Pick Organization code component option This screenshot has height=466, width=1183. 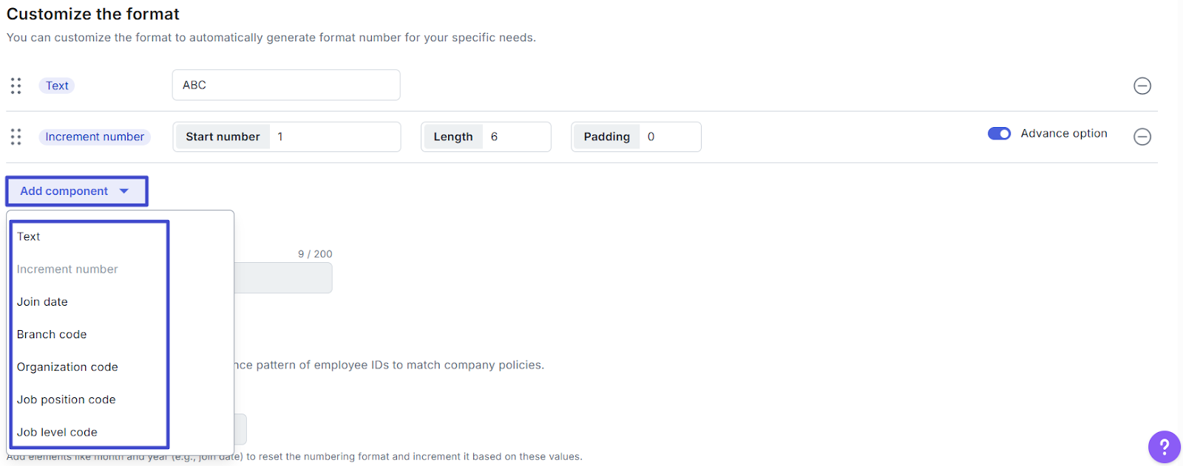(x=67, y=367)
